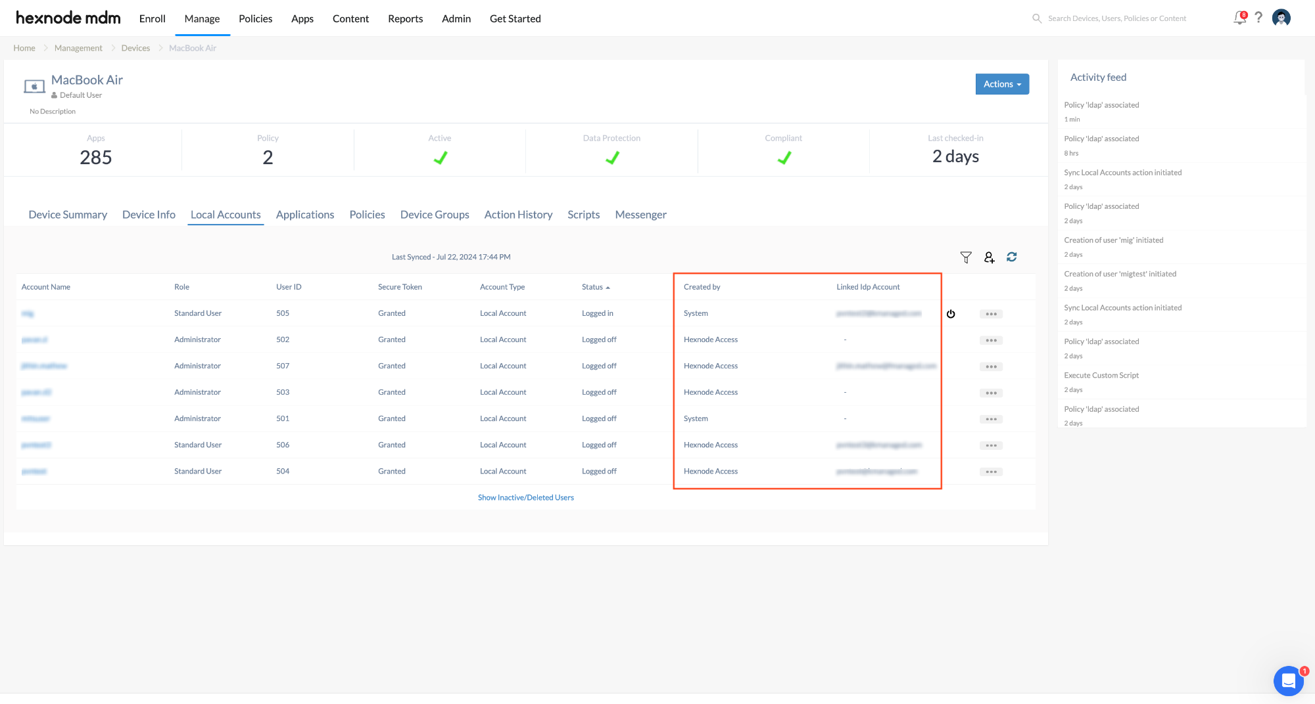Open the Admin menu
1315x704 pixels.
click(x=456, y=18)
